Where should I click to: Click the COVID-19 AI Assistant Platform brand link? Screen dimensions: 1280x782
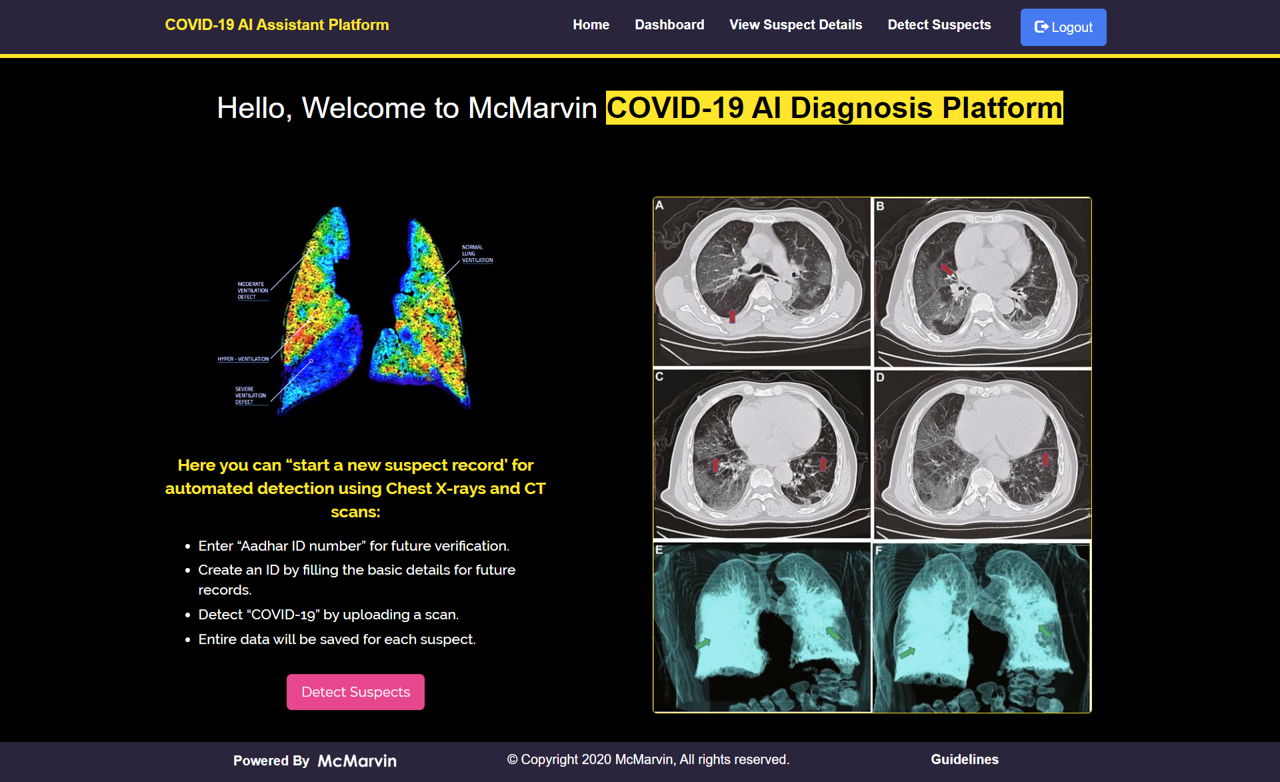277,25
